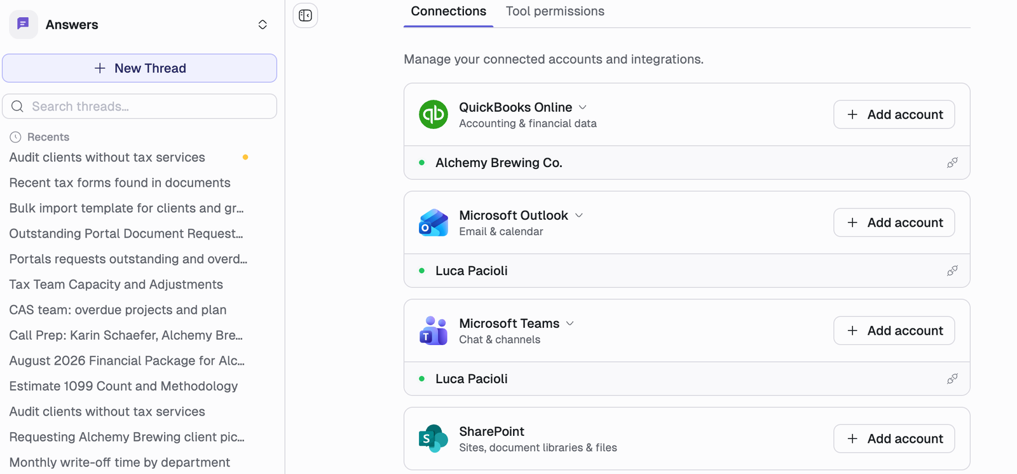Viewport: 1017px width, 474px height.
Task: Add account for SharePoint
Action: 894,438
